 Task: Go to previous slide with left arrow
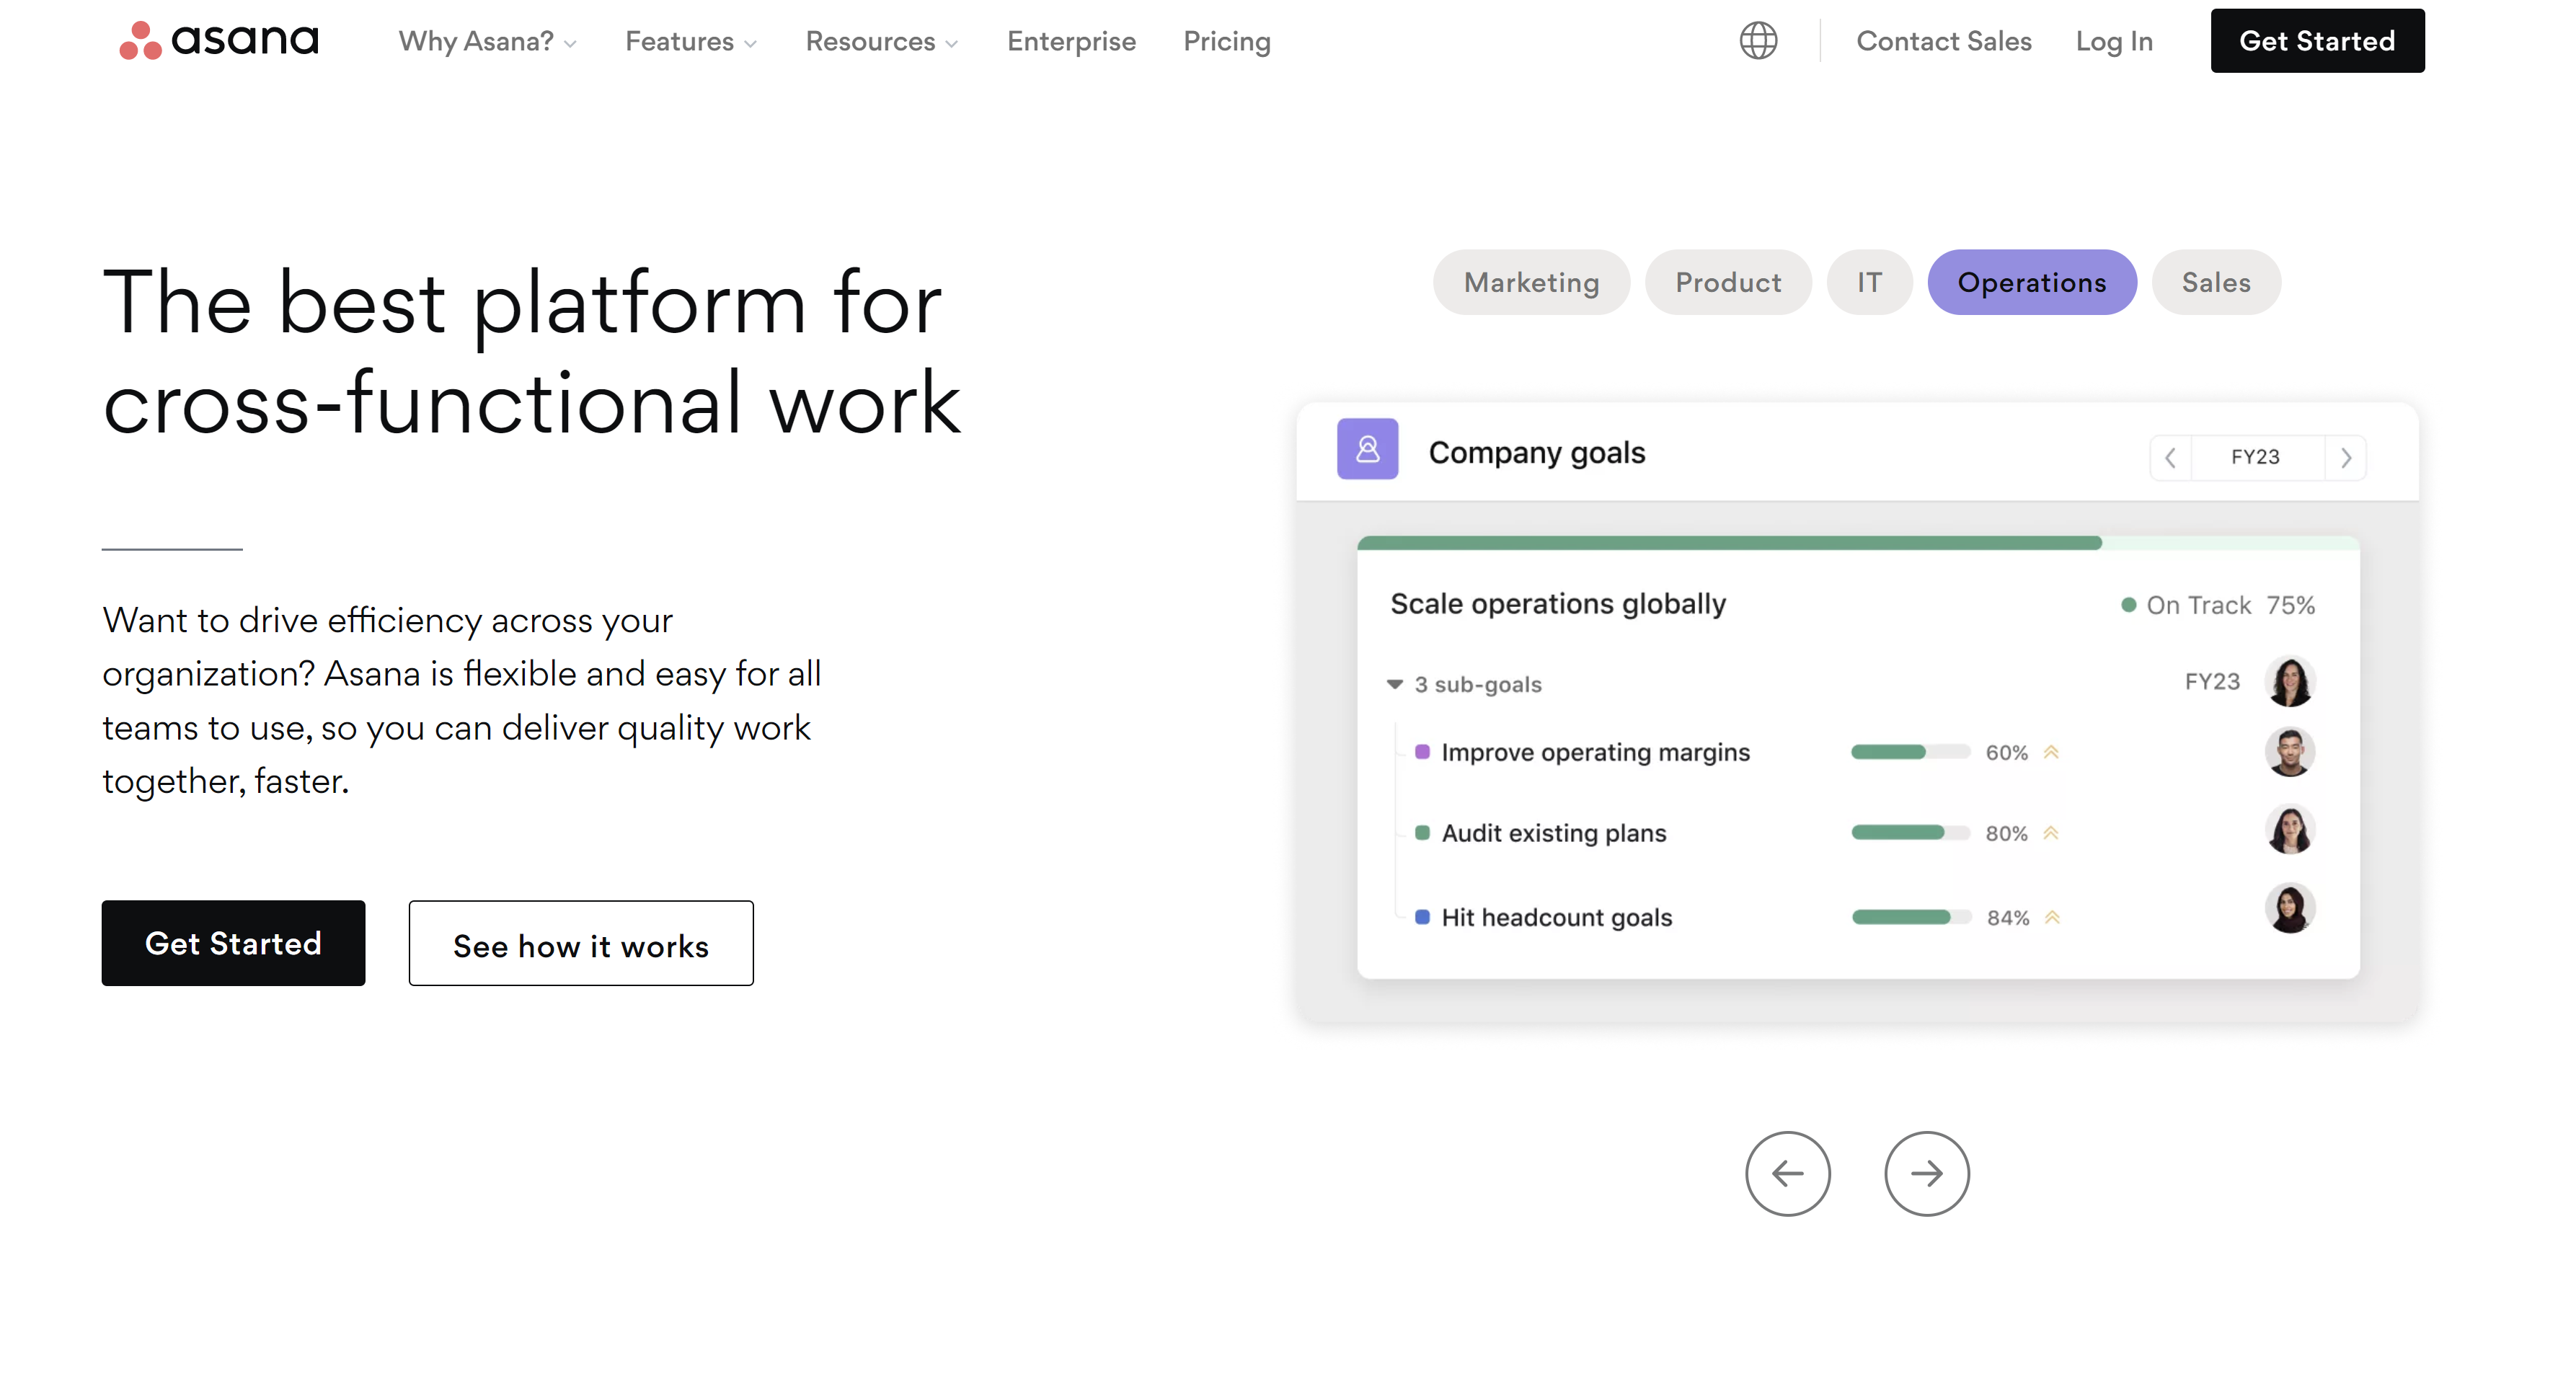pyautogui.click(x=1787, y=1173)
